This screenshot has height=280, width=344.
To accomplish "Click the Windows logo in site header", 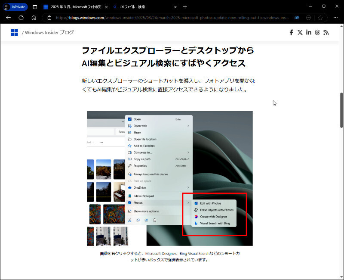I will pos(14,33).
